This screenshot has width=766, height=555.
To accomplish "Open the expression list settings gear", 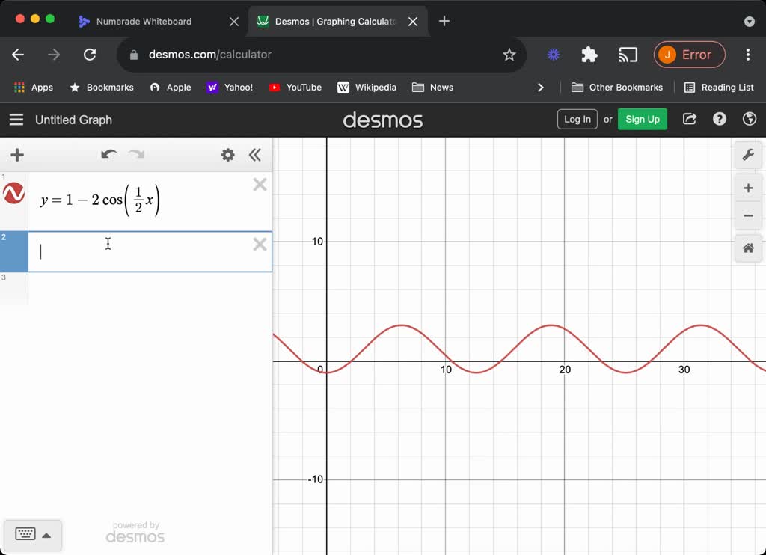I will pos(228,155).
